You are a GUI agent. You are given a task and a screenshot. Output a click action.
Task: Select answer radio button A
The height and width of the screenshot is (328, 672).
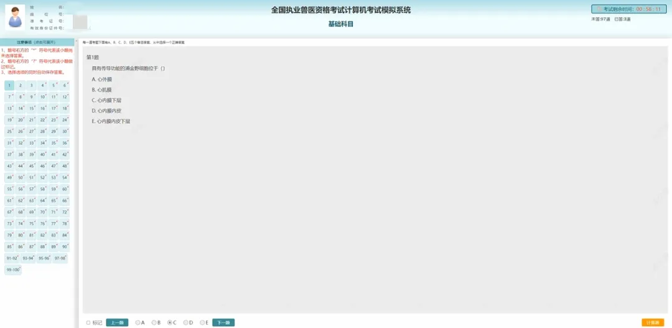(138, 322)
